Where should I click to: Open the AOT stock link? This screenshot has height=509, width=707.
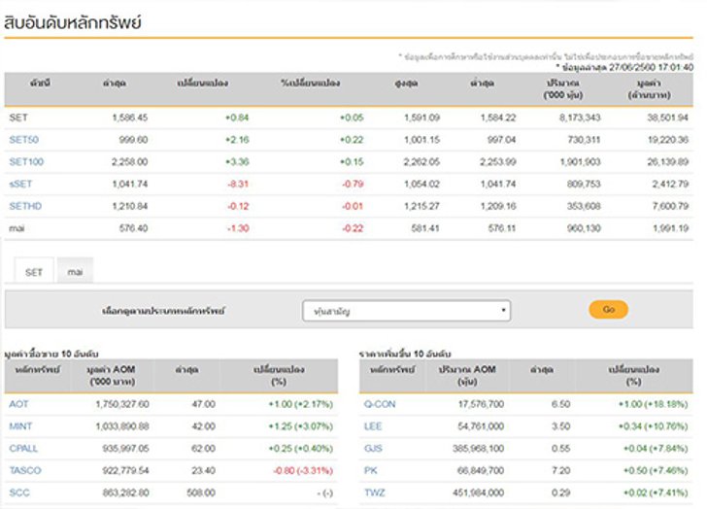tap(18, 404)
